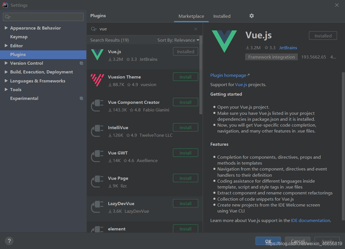Viewport: 345px width, 249px height.
Task: Click the settings search magnifier icon
Action: pyautogui.click(x=8, y=17)
